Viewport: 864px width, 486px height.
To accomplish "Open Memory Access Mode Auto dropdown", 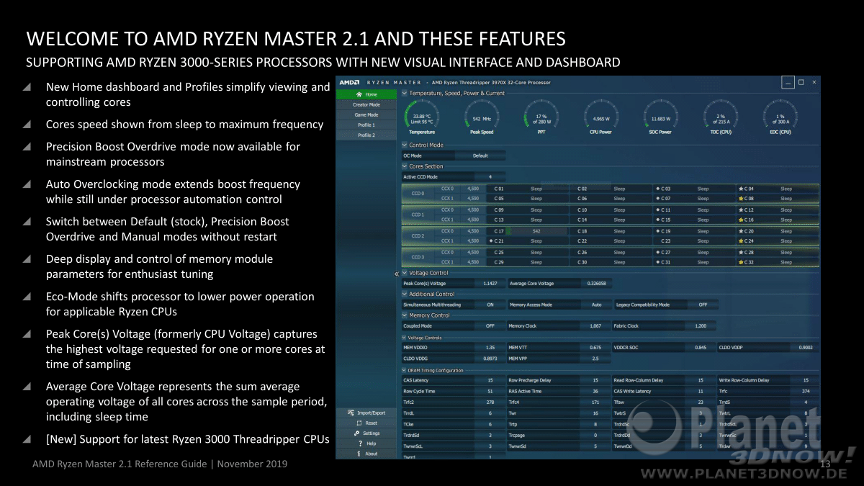I will [x=596, y=305].
